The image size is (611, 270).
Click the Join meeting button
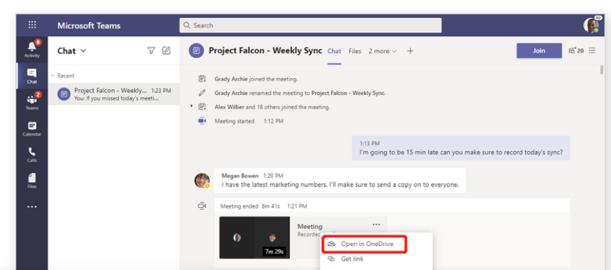pyautogui.click(x=539, y=51)
